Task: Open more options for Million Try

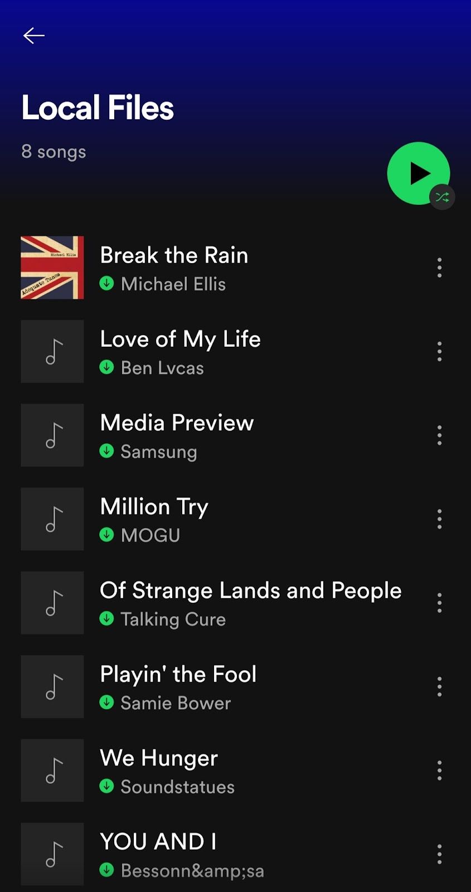Action: pos(439,519)
